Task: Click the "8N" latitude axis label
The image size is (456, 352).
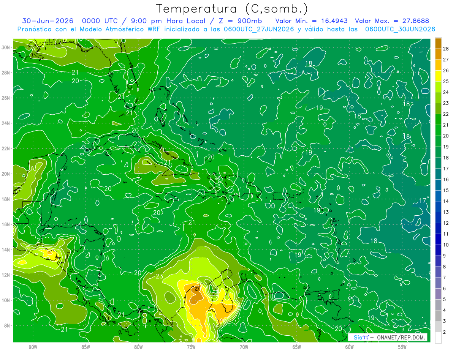Action: [7, 325]
